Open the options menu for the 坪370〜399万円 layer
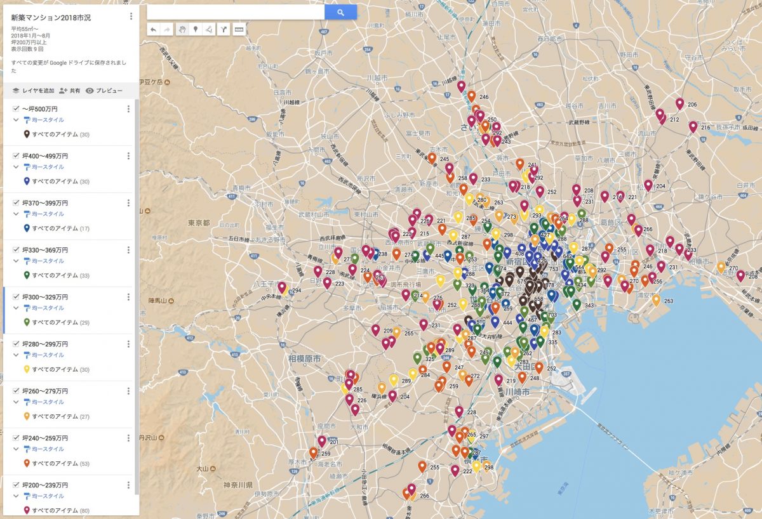This screenshot has width=762, height=519. click(x=128, y=203)
